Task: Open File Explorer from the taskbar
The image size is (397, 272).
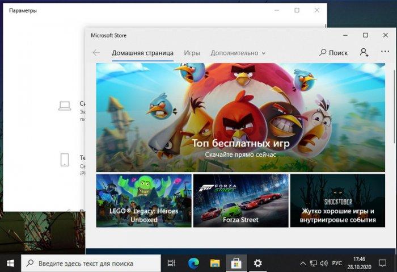Action: click(x=215, y=263)
